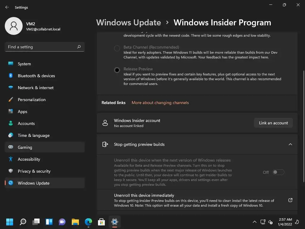Open Microsoft Store from taskbar

[x=101, y=222]
